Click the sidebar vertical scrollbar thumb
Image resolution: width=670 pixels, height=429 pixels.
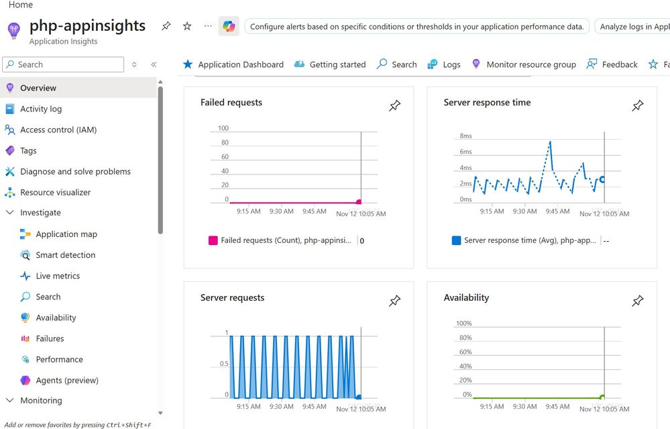coord(160,160)
